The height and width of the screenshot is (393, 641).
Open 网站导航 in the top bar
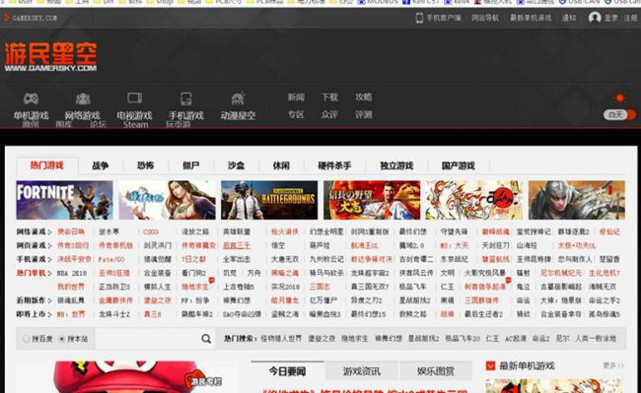click(x=485, y=18)
